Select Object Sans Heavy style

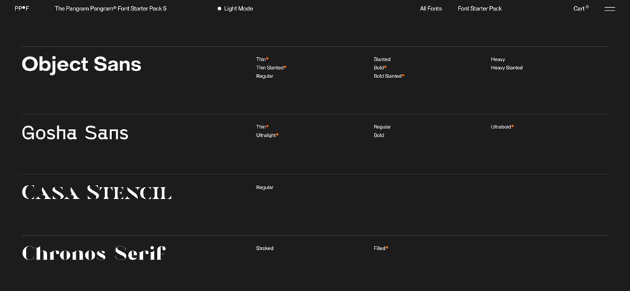click(x=498, y=59)
